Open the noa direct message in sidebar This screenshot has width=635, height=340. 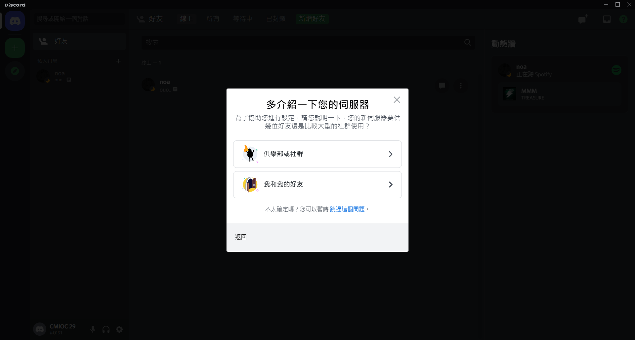click(79, 76)
